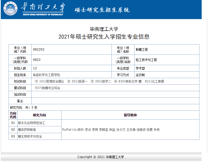Screen dimensions: 217x163
Task: Select direction code 02
Action: point(13,130)
